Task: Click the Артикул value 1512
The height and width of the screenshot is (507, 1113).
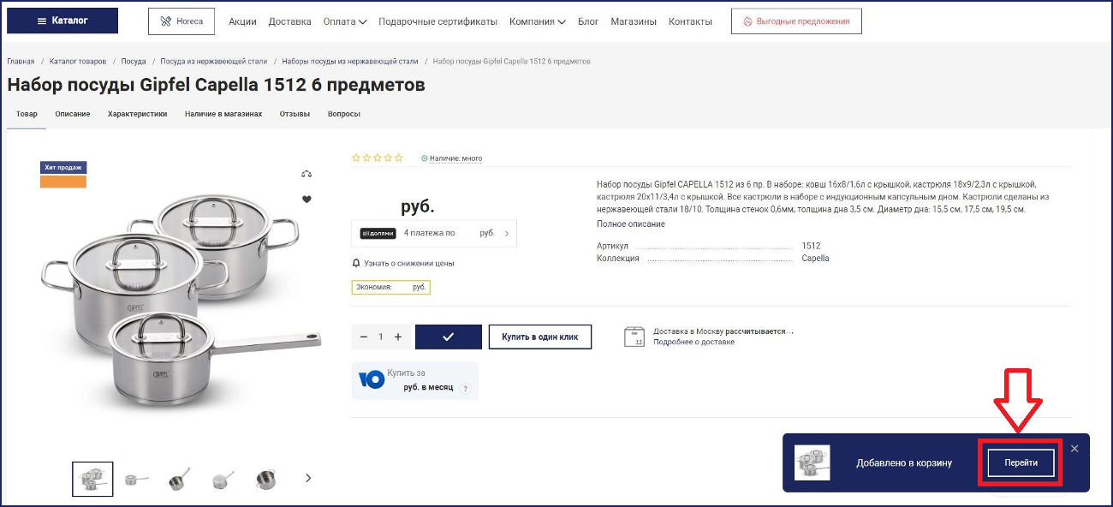Action: click(x=811, y=246)
